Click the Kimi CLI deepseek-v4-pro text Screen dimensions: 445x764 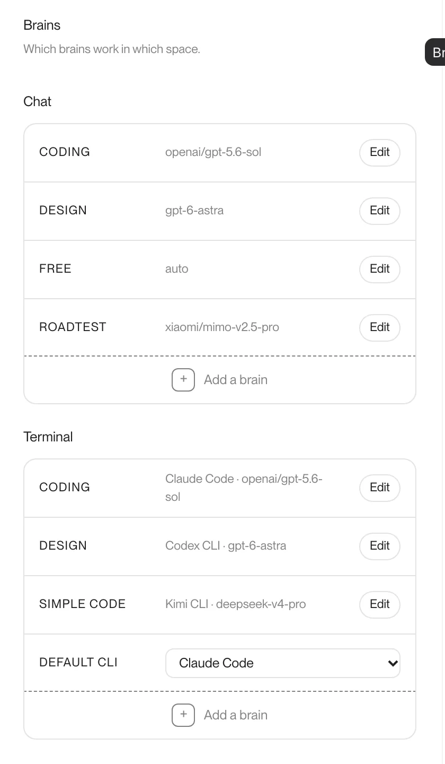click(235, 604)
